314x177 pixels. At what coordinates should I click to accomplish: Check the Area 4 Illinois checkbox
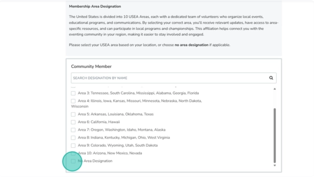point(73,101)
